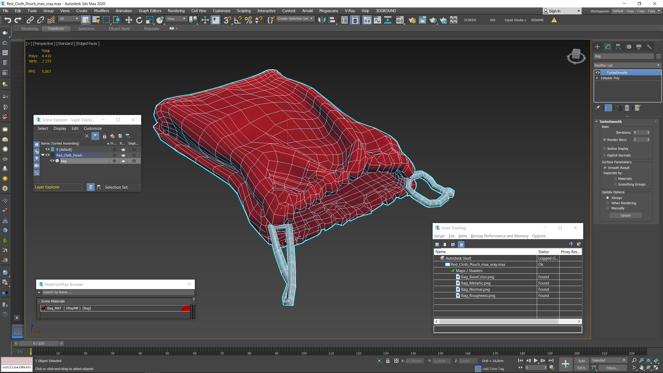The height and width of the screenshot is (373, 663).
Task: Open the Modifiers menu
Action: tap(102, 11)
